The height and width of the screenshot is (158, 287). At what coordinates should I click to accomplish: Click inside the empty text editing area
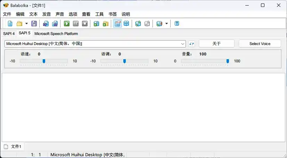click(143, 107)
